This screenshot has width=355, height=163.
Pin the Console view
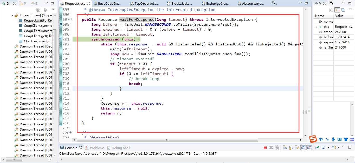[x=317, y=148]
